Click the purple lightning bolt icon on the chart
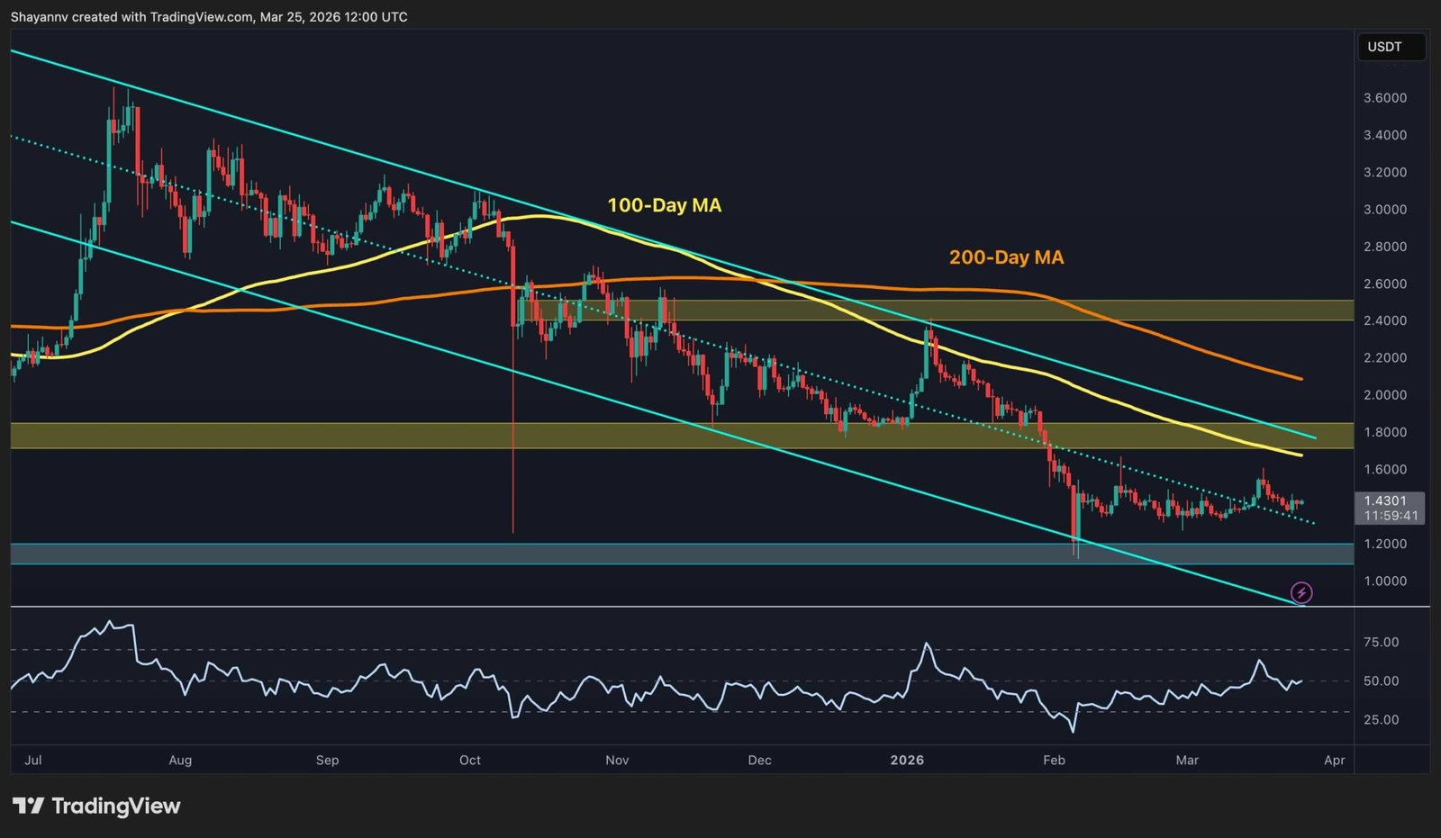Image resolution: width=1441 pixels, height=838 pixels. pos(1302,592)
